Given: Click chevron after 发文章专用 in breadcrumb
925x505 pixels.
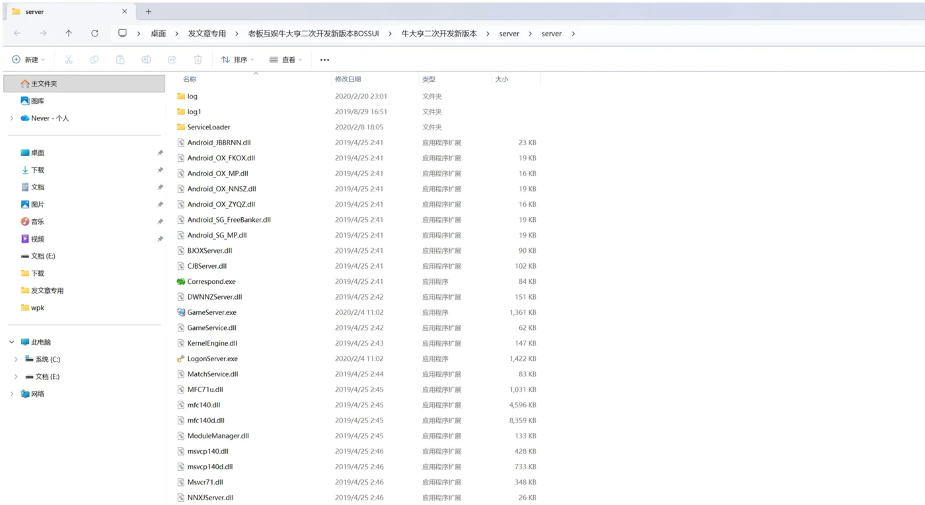Looking at the screenshot, I should (237, 34).
